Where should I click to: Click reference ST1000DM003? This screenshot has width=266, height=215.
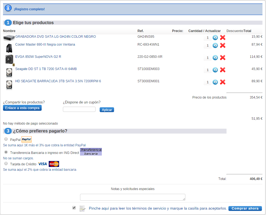click(x=148, y=69)
